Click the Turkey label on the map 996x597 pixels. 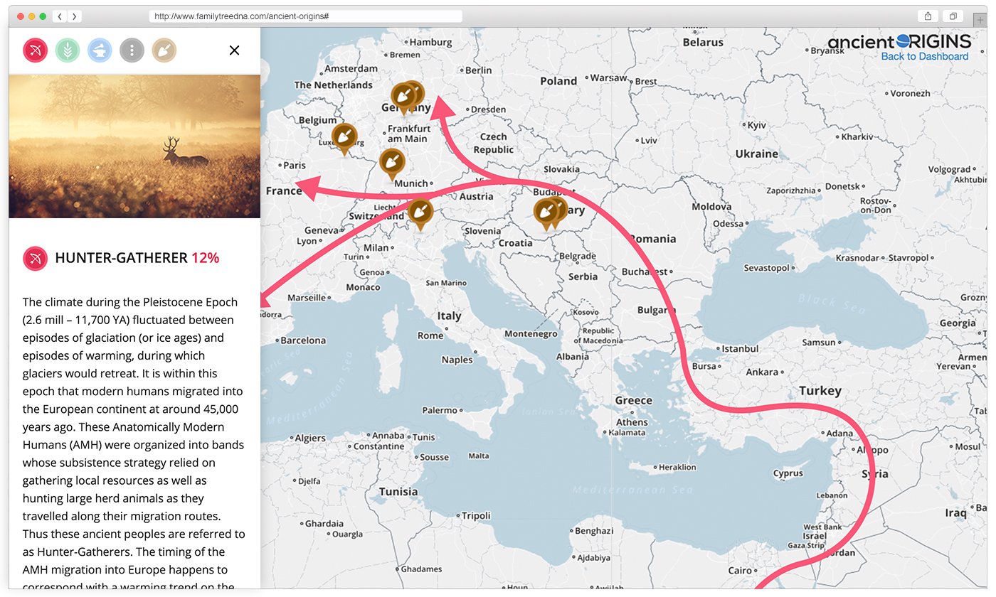(x=820, y=391)
